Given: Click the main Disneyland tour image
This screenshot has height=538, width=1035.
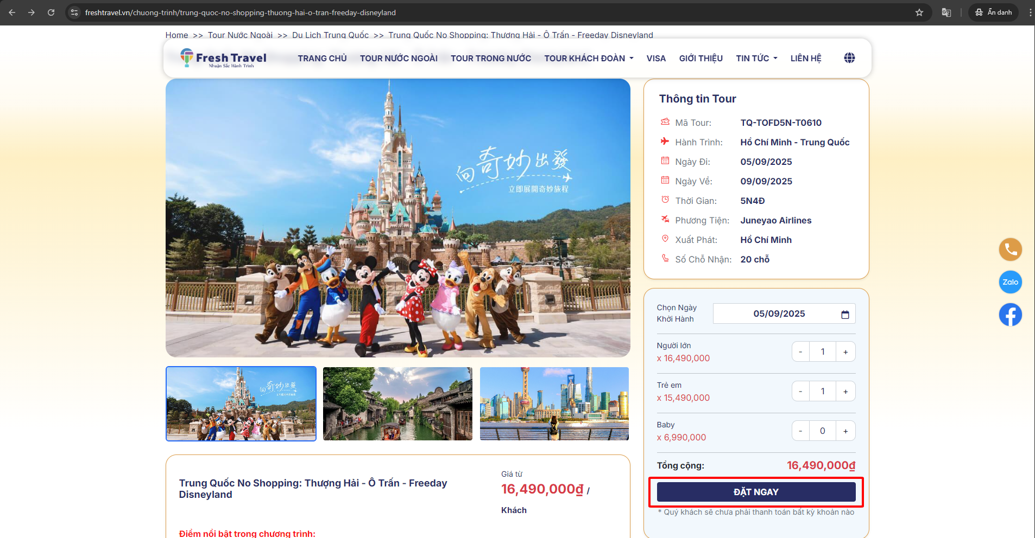Looking at the screenshot, I should pos(398,218).
